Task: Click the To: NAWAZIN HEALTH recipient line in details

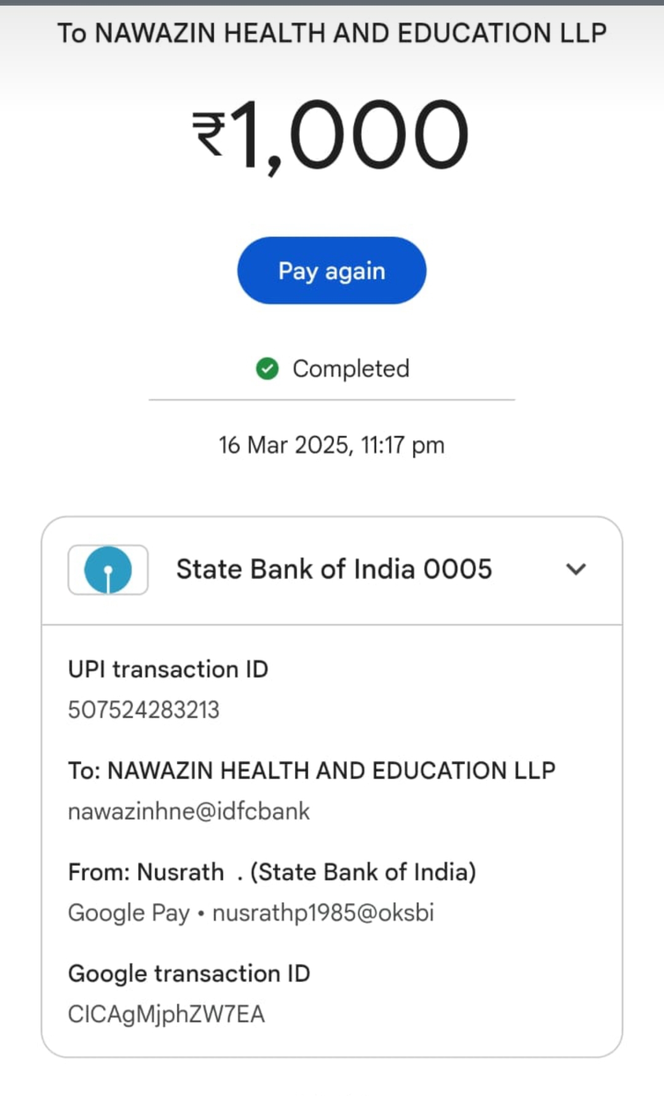Action: pyautogui.click(x=312, y=771)
